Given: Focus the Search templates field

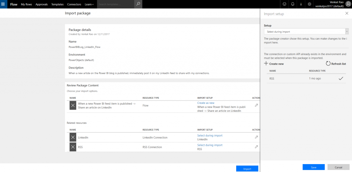Looking at the screenshot, I should [115, 4].
